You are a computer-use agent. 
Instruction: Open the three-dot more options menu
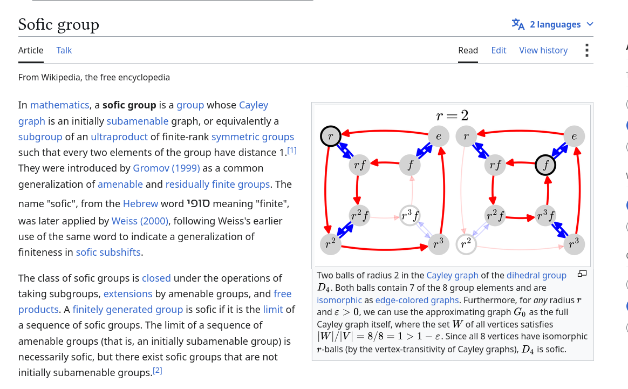pyautogui.click(x=587, y=51)
